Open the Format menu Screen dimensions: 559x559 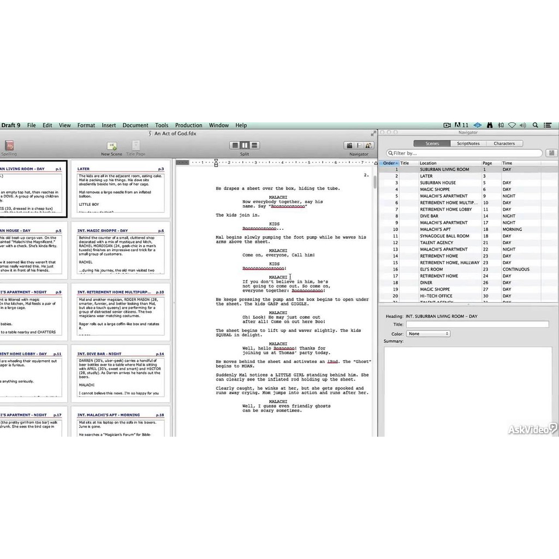(86, 125)
